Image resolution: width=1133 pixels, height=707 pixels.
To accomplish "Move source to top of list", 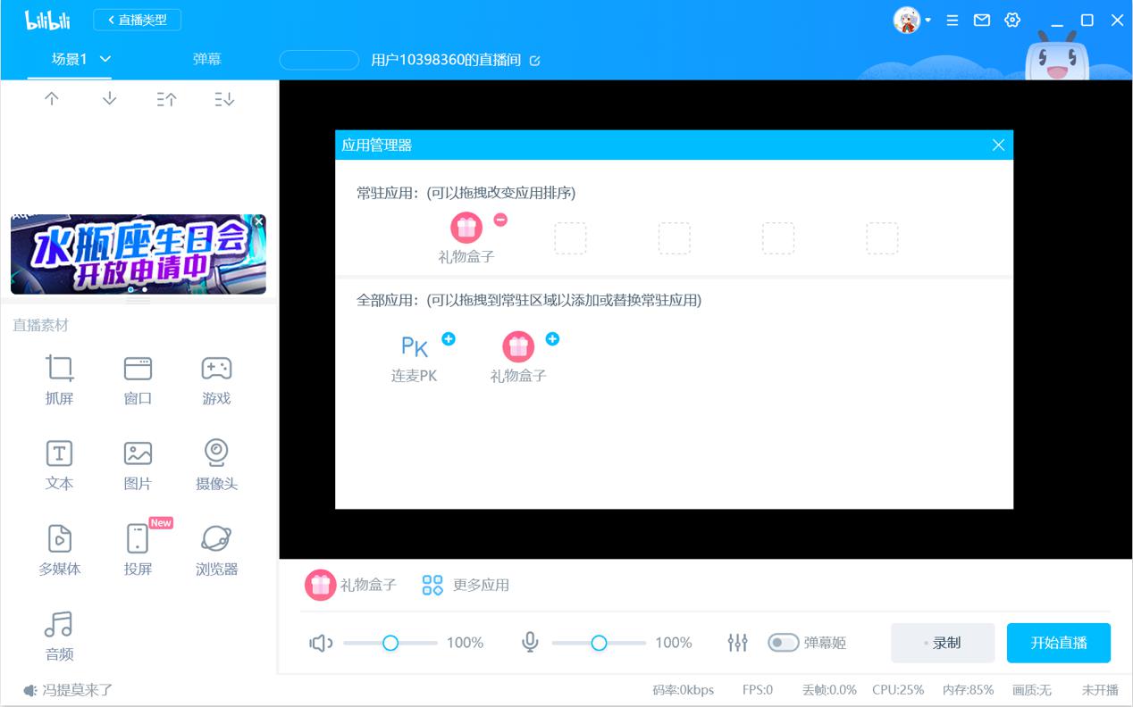I will click(166, 99).
